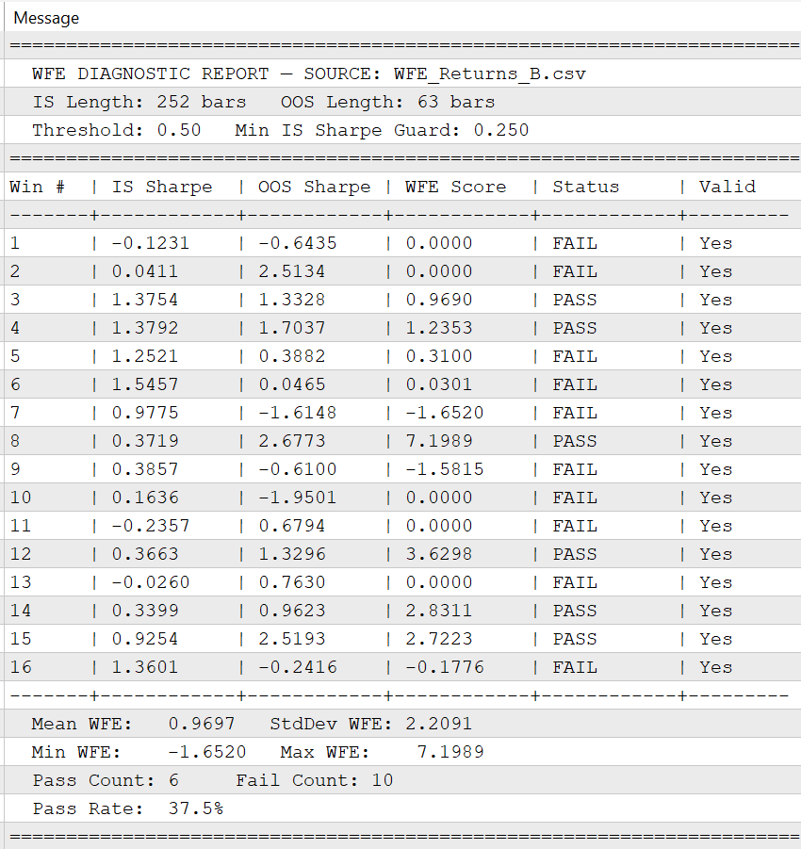Select window 5 row with WFE 0.3100
This screenshot has height=849, width=801.
tap(402, 356)
